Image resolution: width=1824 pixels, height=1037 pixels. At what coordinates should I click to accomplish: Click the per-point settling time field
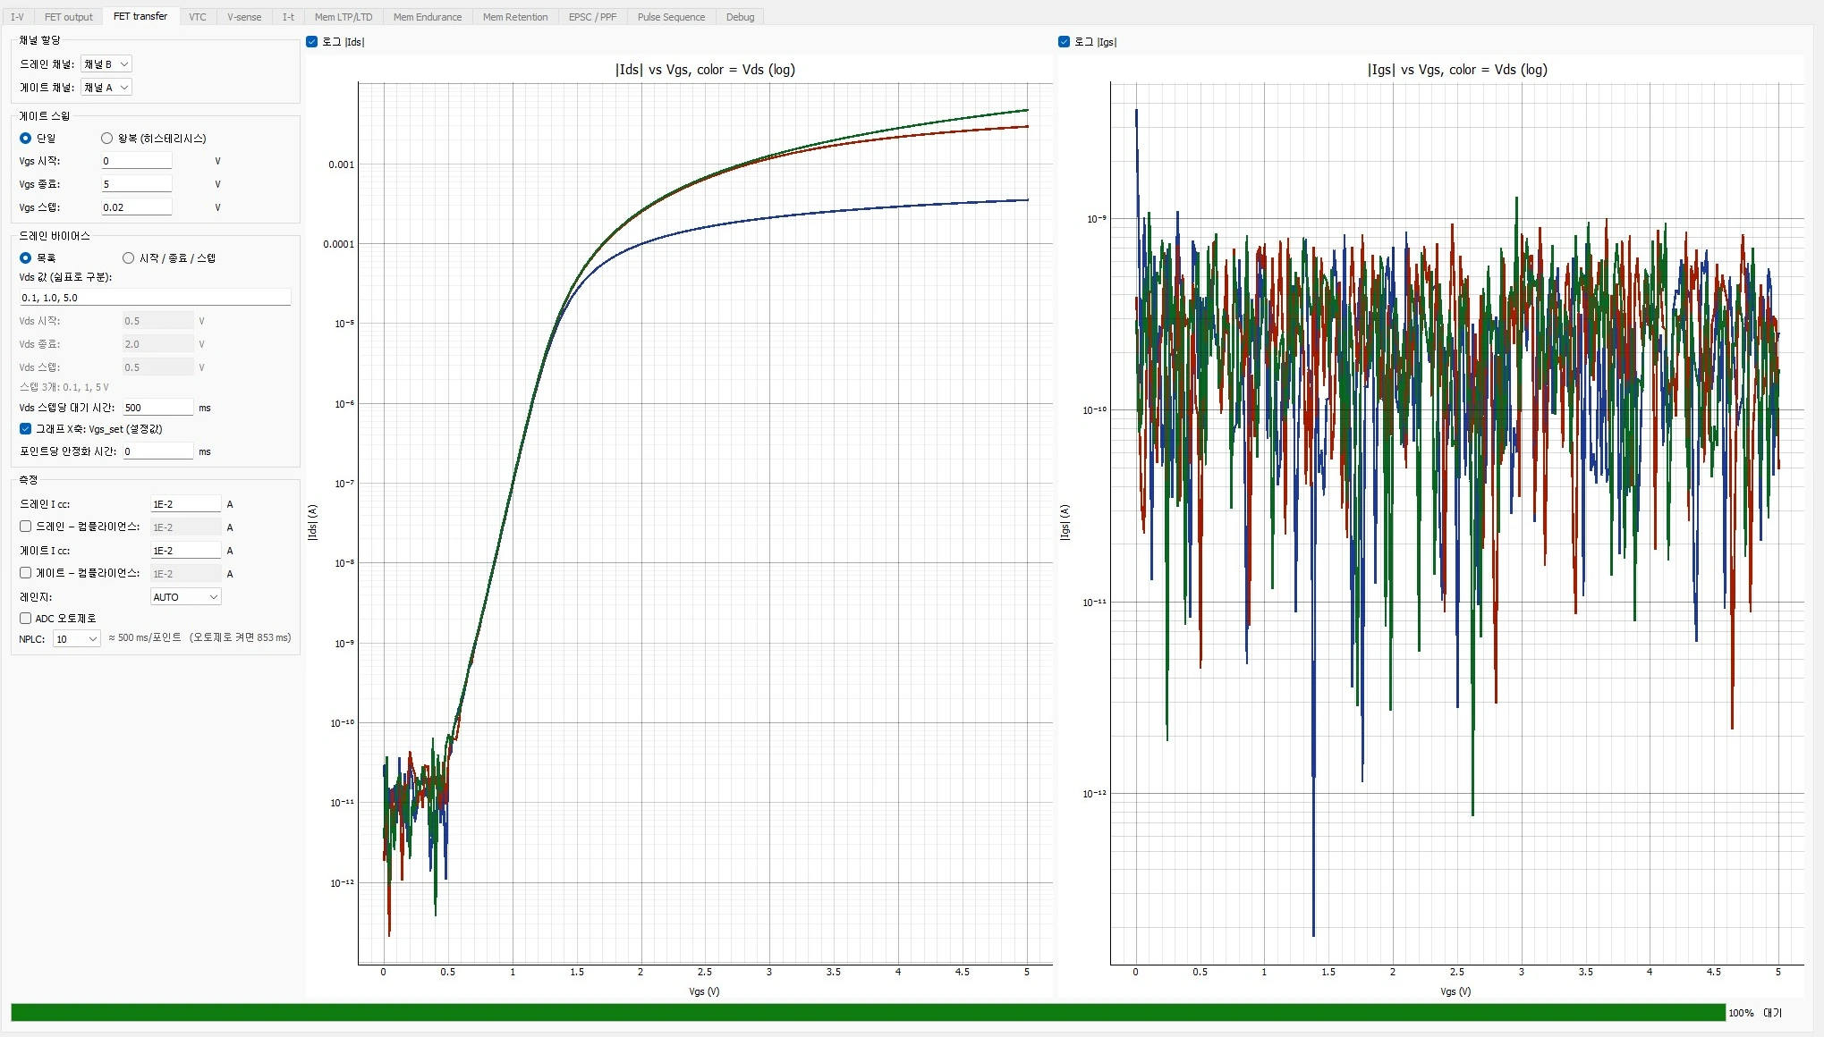coord(157,451)
